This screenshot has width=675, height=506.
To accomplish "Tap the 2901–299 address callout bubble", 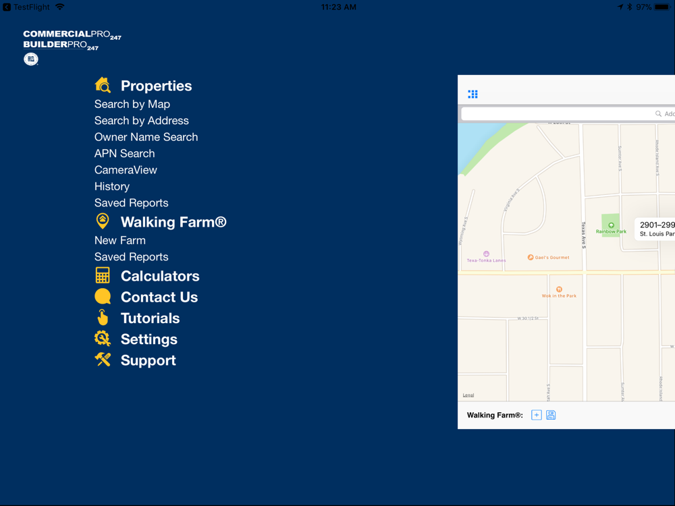I will (655, 229).
